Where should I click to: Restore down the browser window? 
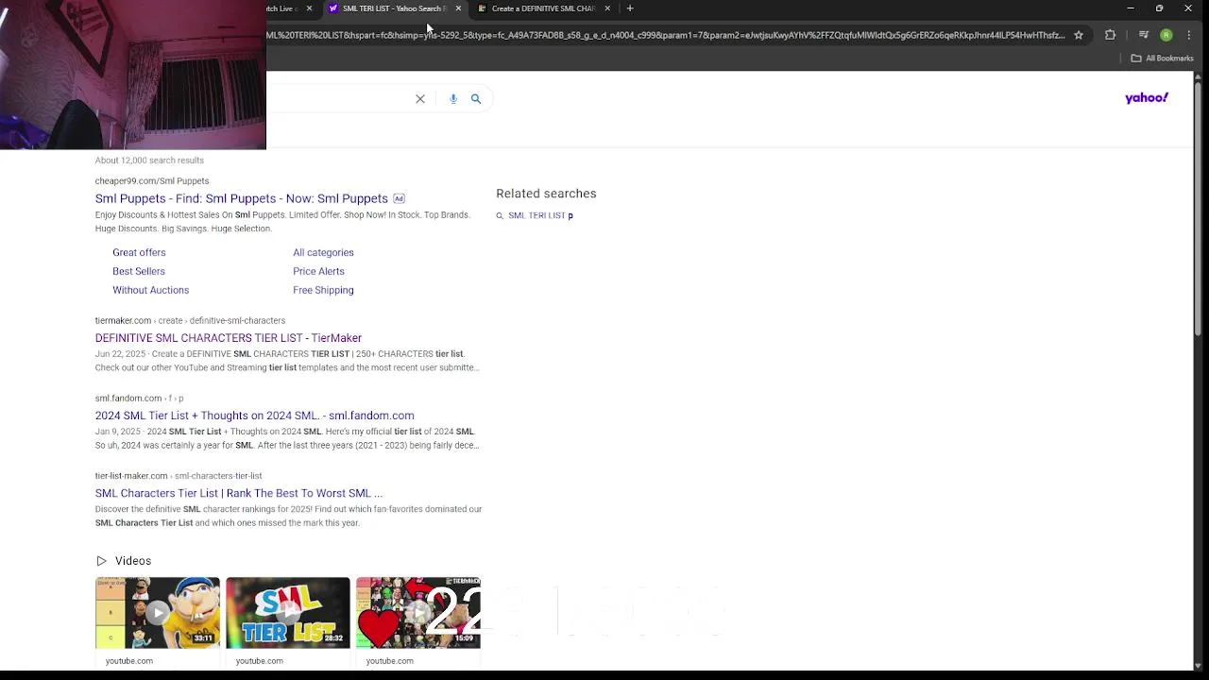[1160, 8]
